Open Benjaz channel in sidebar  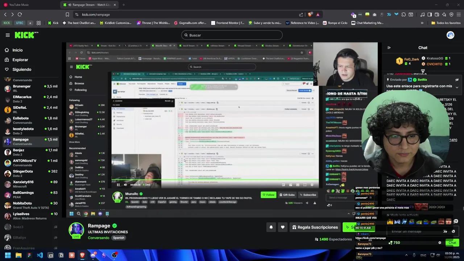click(x=30, y=152)
